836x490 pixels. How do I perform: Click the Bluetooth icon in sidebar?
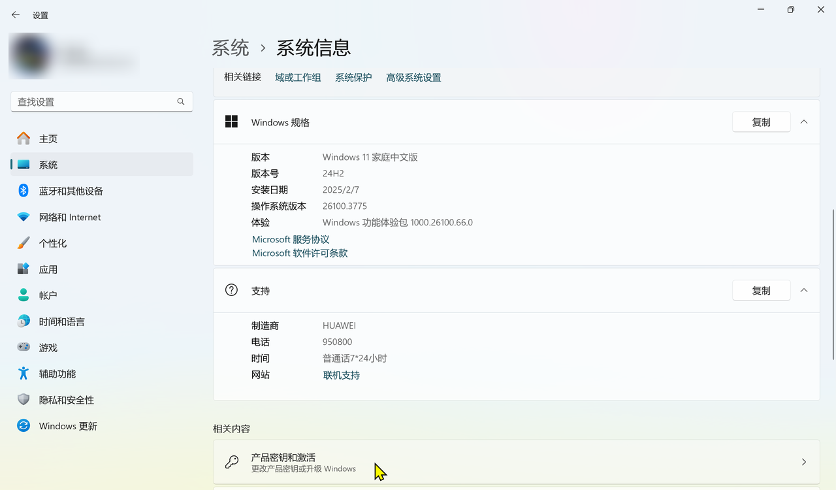click(24, 191)
